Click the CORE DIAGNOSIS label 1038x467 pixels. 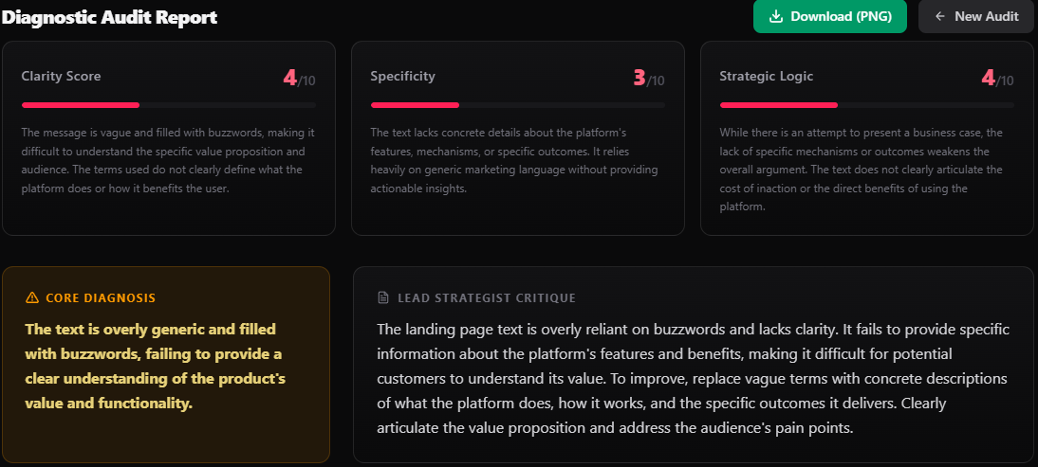coord(101,297)
